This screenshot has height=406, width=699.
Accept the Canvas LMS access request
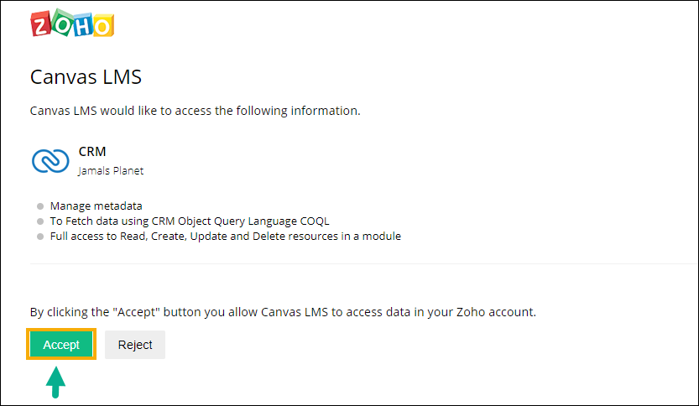coord(61,345)
